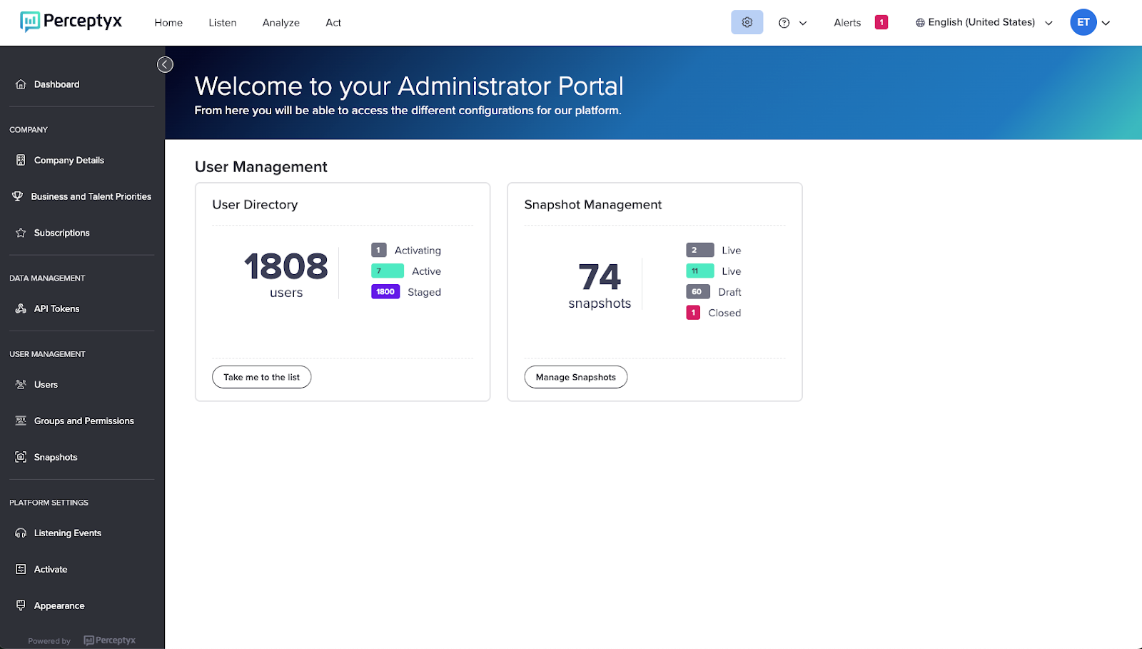Click the User Management section heading

261,167
